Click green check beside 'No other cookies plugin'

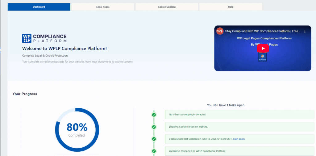pyautogui.click(x=154, y=115)
